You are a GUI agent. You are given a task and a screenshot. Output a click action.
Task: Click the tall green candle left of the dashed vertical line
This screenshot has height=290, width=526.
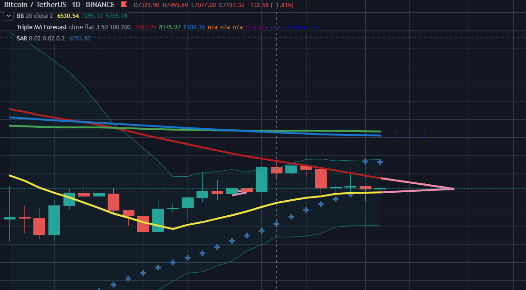(x=261, y=180)
